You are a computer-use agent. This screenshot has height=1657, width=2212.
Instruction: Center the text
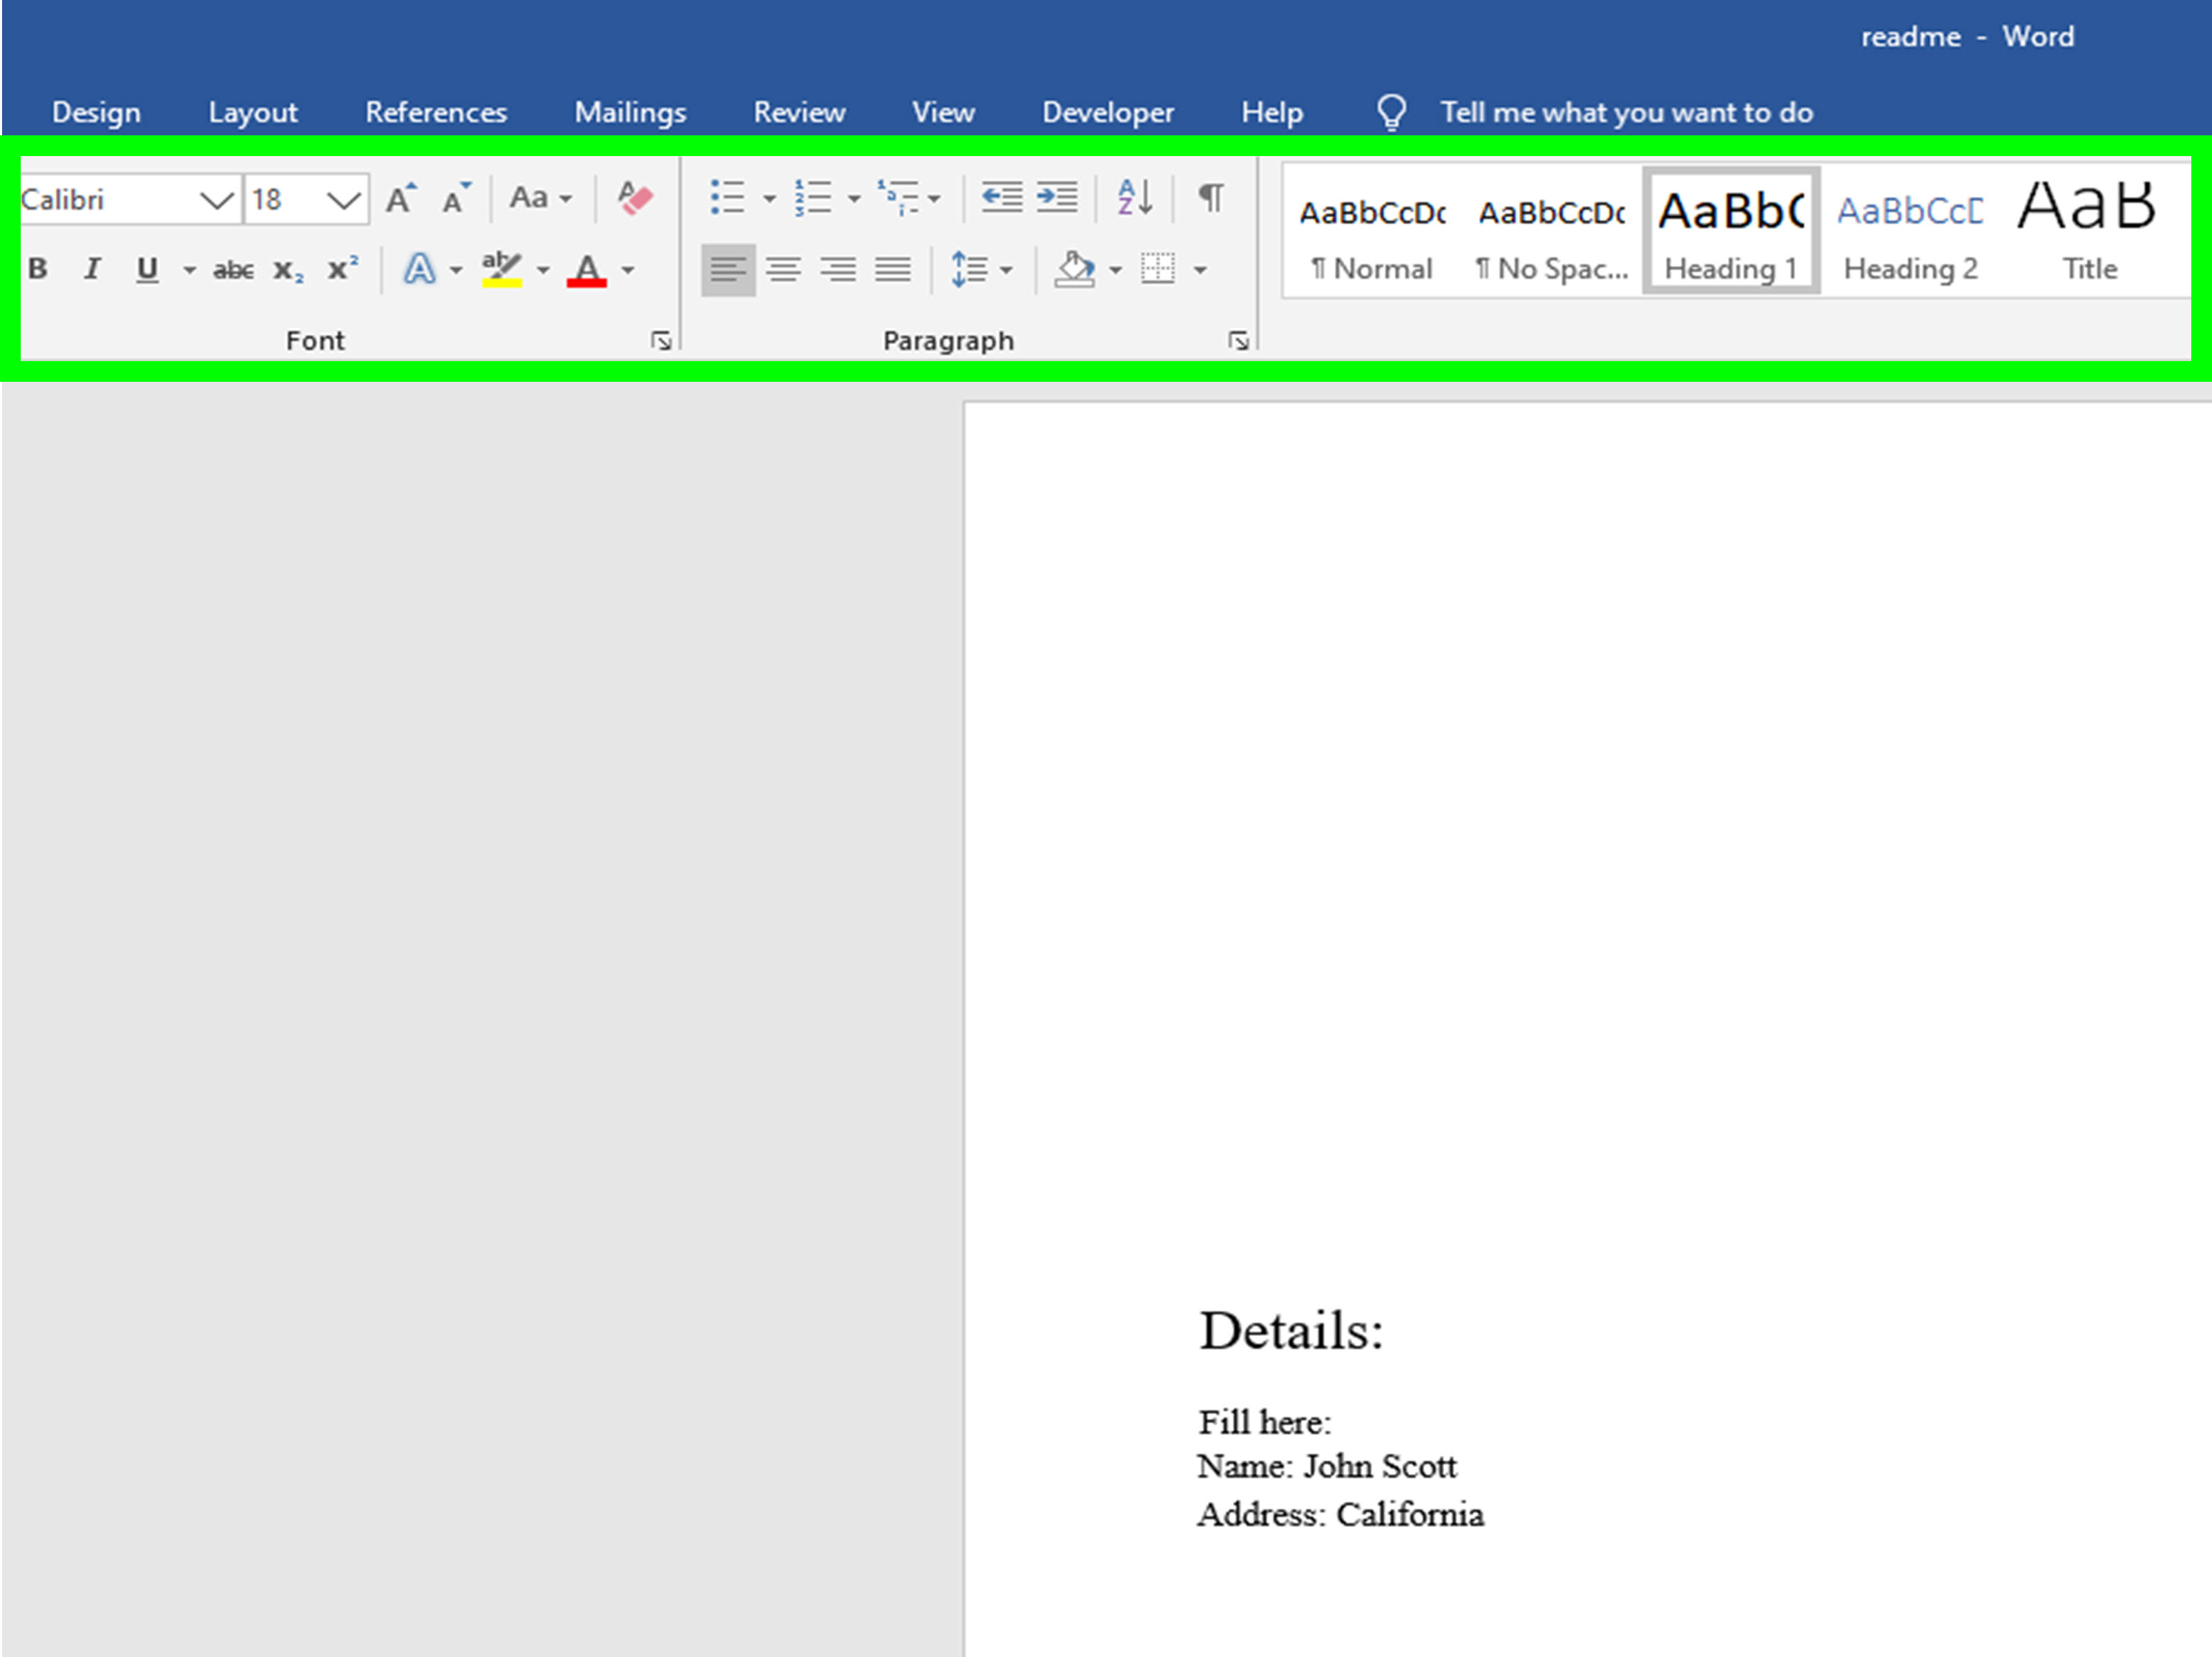783,270
